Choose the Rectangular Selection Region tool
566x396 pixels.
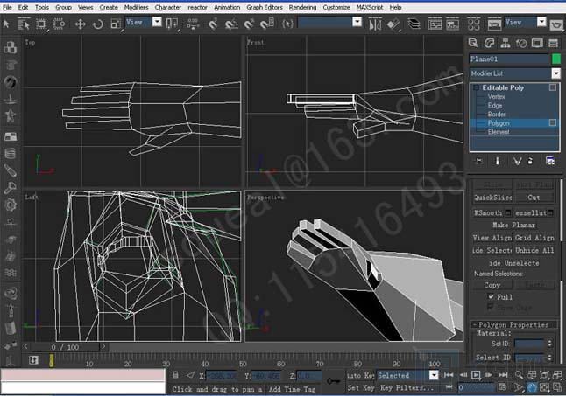point(41,24)
